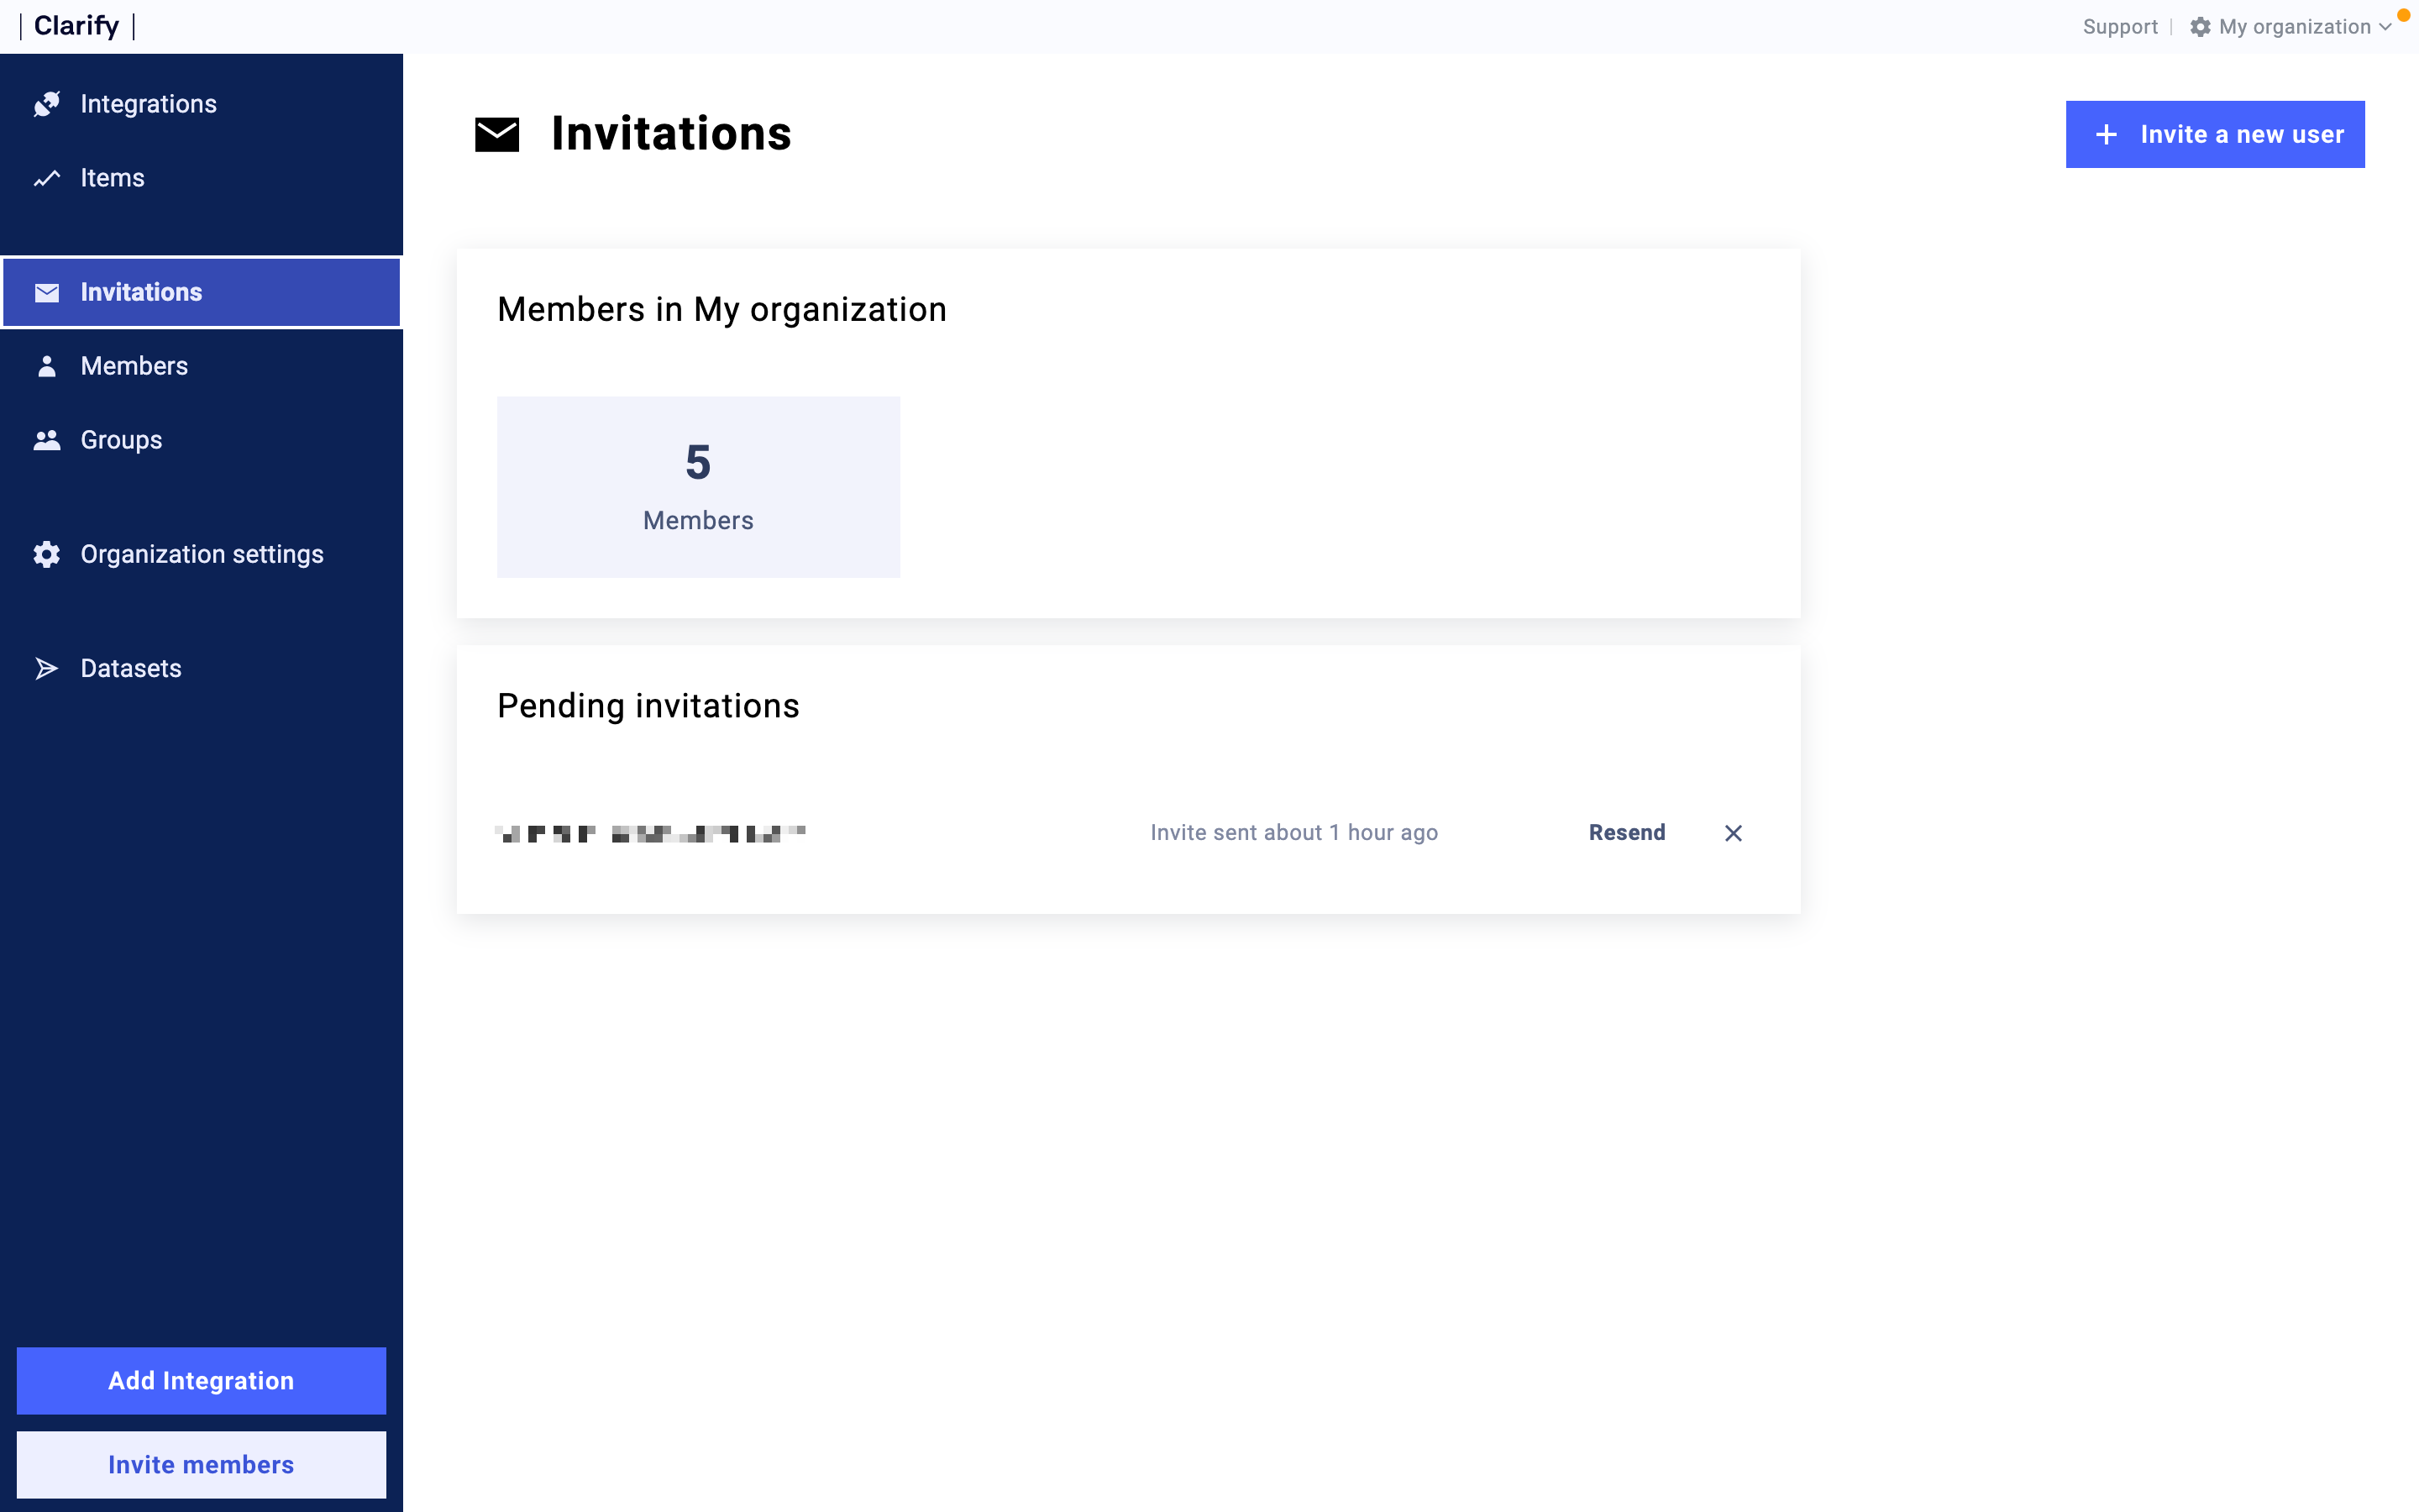This screenshot has width=2419, height=1512.
Task: Click the envelope icon beside Invitations heading
Action: point(496,134)
